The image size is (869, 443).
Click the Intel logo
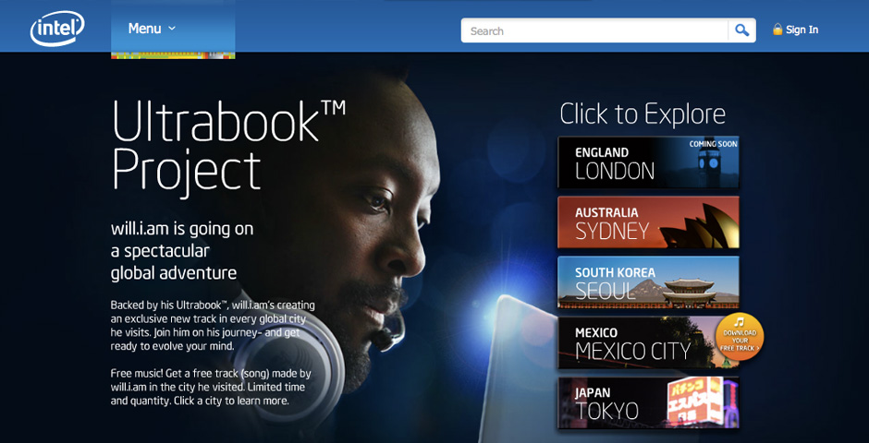pyautogui.click(x=57, y=29)
